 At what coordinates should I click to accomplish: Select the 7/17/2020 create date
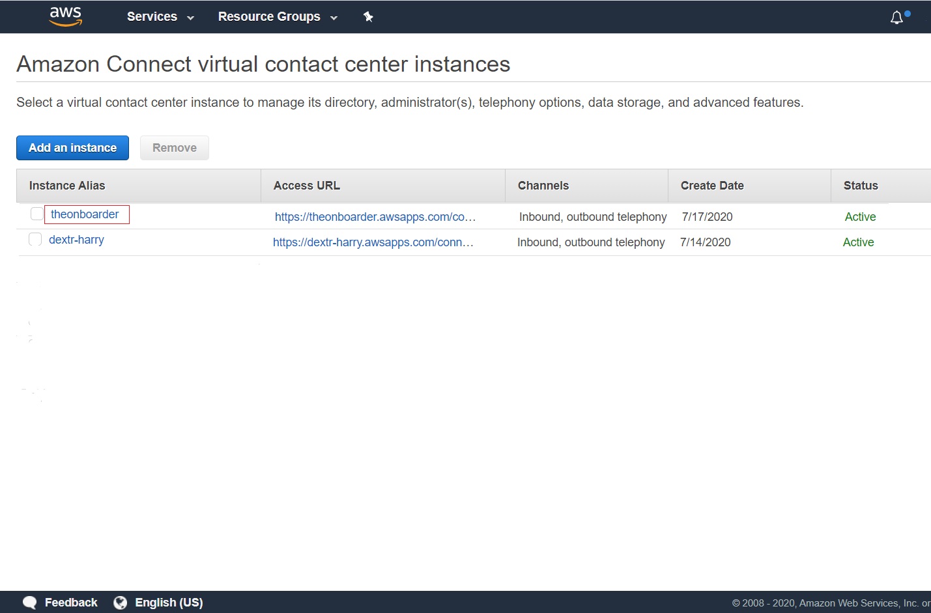point(708,217)
